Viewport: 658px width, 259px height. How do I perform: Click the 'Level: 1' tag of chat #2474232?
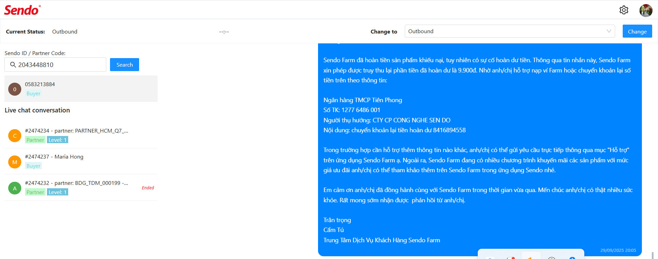pos(58,192)
